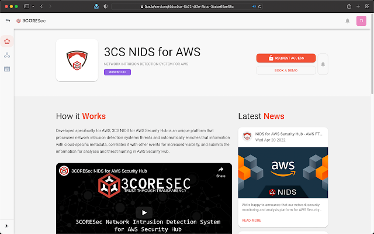Expand the sidebar menu arrow icon
374x234 pixels.
point(8,21)
